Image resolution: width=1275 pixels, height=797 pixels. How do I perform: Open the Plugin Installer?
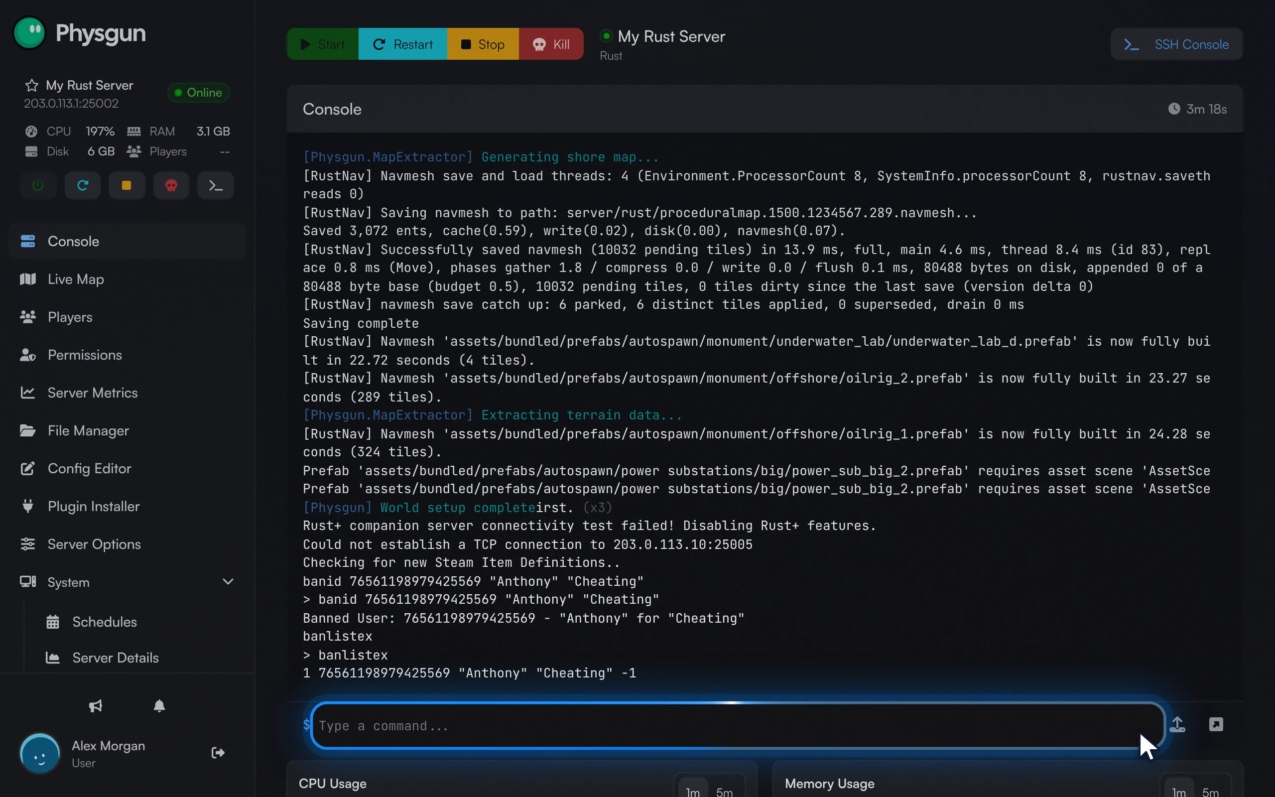pyautogui.click(x=127, y=507)
